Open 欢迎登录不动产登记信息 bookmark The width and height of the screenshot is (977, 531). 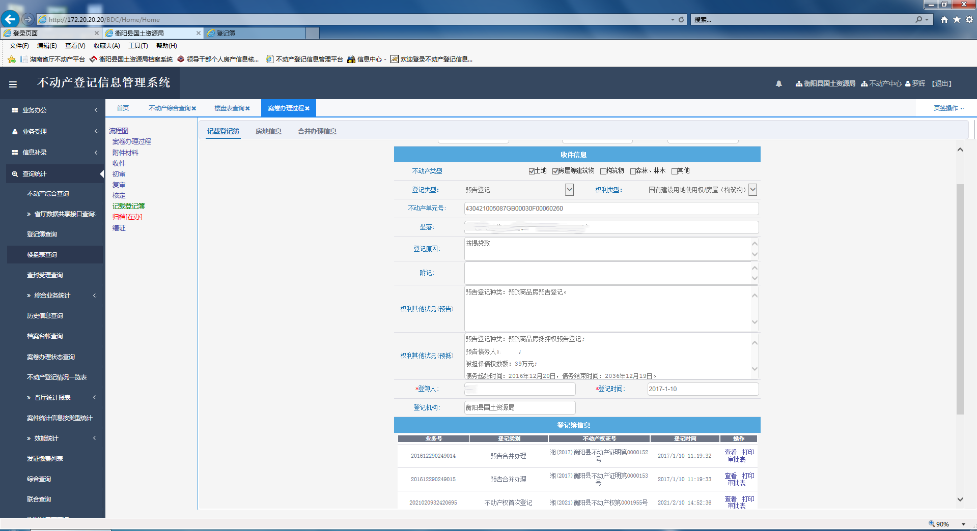click(432, 60)
